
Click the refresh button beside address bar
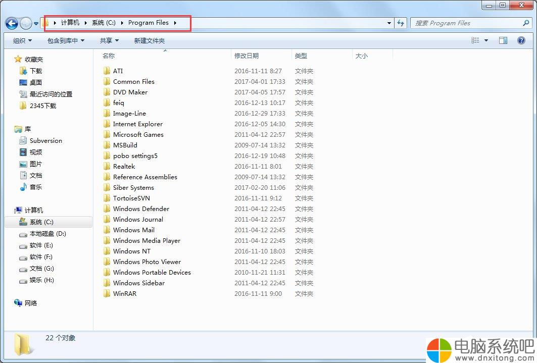401,23
